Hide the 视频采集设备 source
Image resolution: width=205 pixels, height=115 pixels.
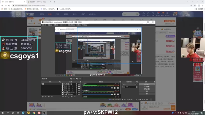(76, 84)
